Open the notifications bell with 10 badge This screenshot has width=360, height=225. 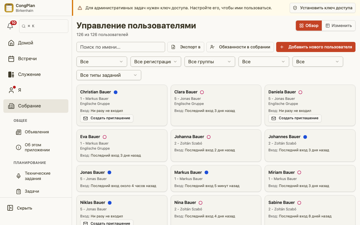pos(10,26)
